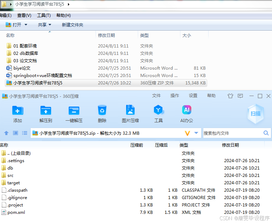Image resolution: width=272 pixels, height=223 pixels.
Task: Click the 添加 add-files icon in 360压缩
Action: point(18,110)
